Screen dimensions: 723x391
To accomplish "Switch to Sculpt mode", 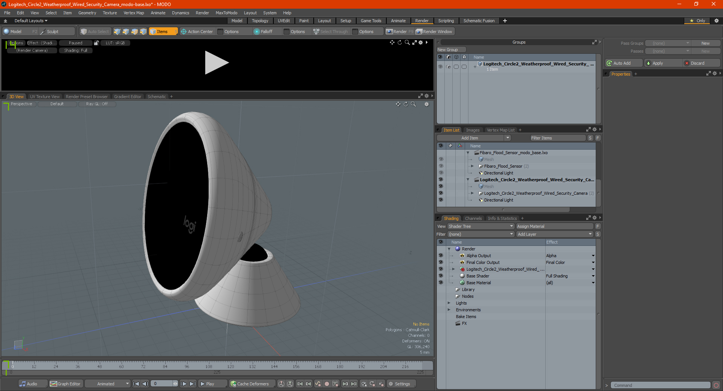I will pyautogui.click(x=56, y=32).
